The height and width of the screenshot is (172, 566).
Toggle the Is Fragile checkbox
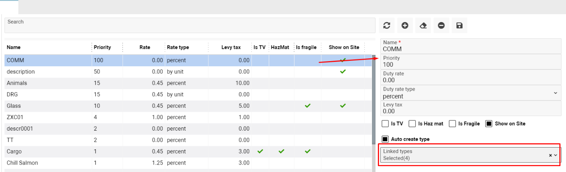pyautogui.click(x=453, y=124)
